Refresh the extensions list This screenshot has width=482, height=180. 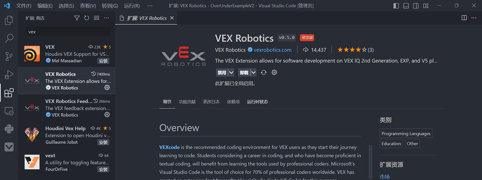coord(87,18)
